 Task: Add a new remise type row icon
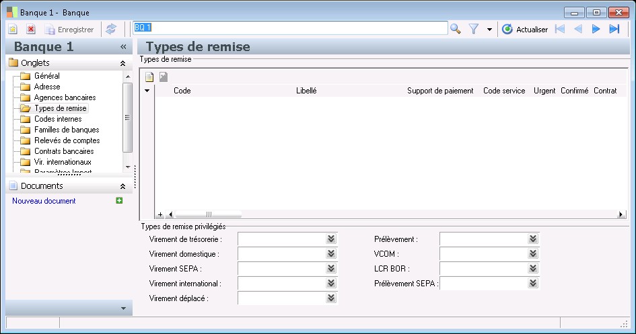click(x=149, y=77)
